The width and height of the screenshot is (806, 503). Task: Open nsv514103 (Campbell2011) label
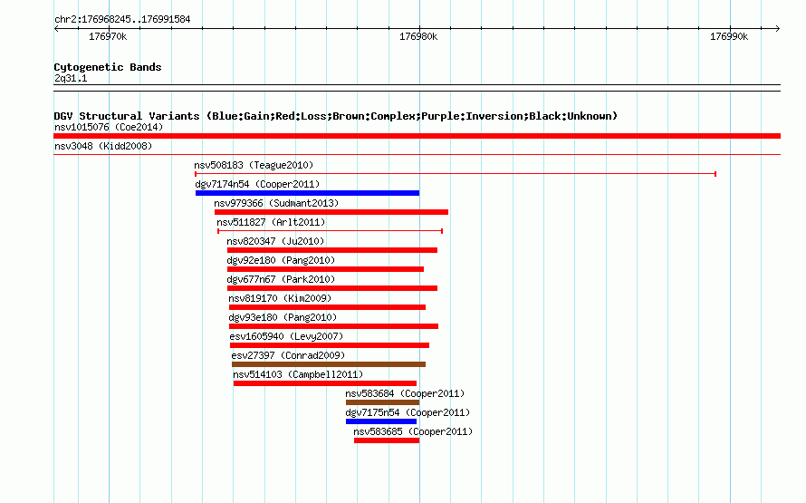tap(298, 374)
